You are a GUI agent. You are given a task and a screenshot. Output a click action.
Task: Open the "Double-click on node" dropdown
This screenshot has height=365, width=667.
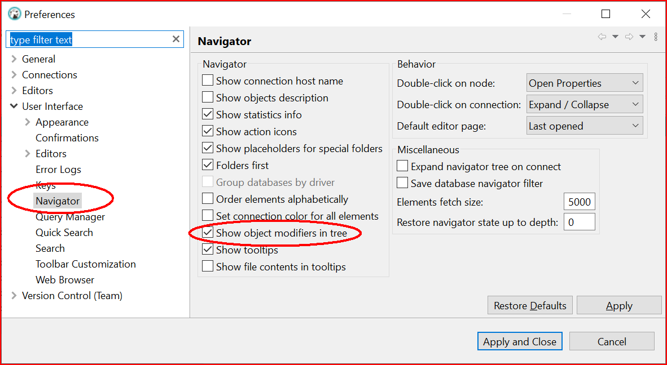(584, 83)
